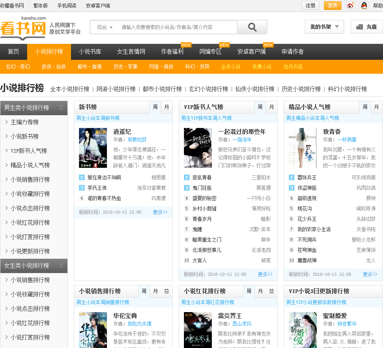383x348 pixels.
Task: Open 一起混过的那些年 cover thumbnail
Action: pos(198,148)
